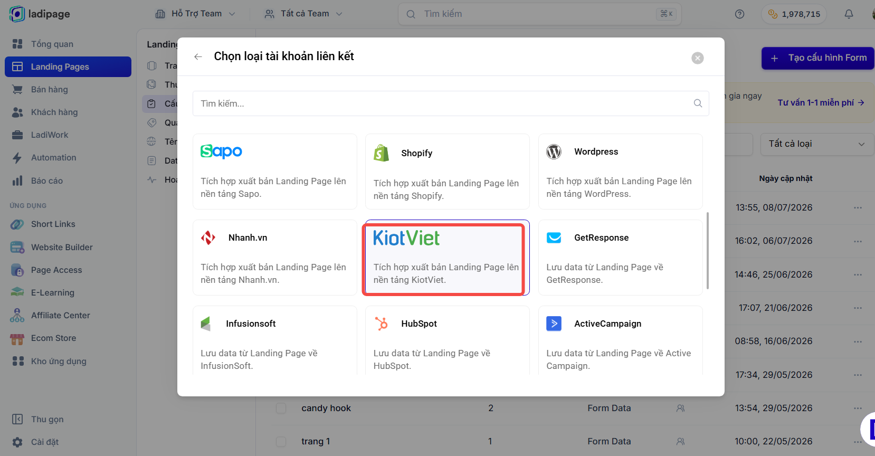Click the Tạo cấu hình Form button
The height and width of the screenshot is (456, 875).
tap(819, 58)
